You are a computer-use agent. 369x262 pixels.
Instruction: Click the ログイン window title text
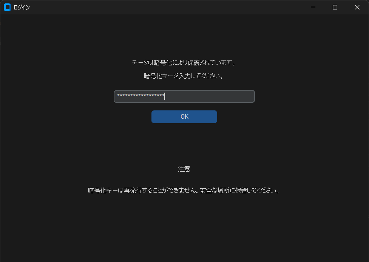22,8
